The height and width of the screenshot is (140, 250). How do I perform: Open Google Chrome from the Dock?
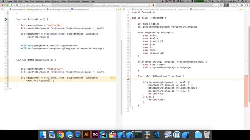pyautogui.click(x=61, y=135)
